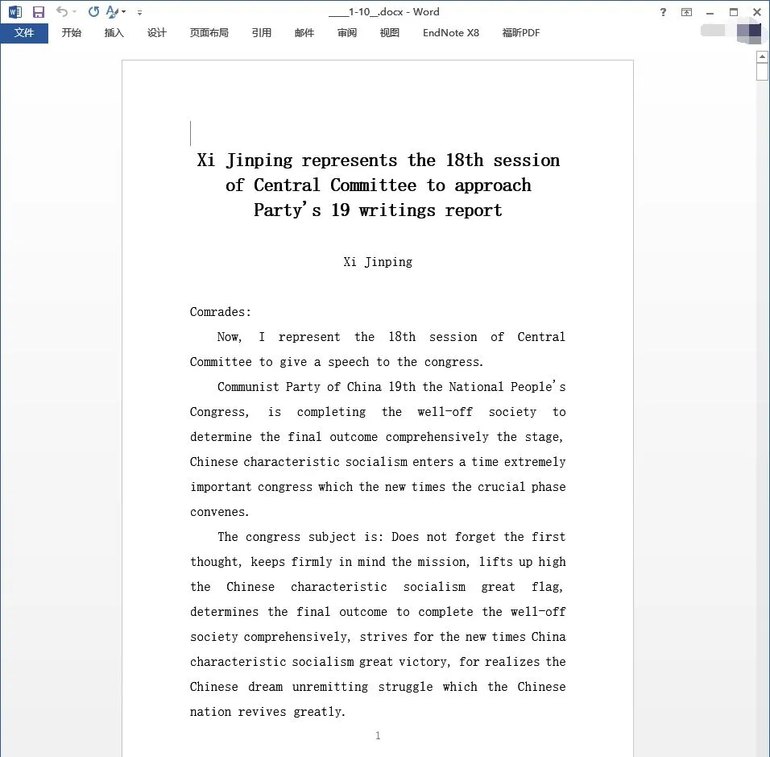Screen dimensions: 770x757
Task: Open the 福昕PDF tab
Action: 520,33
